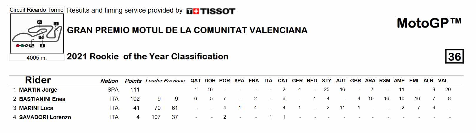Click the FL finish line marker

pos(31,46)
